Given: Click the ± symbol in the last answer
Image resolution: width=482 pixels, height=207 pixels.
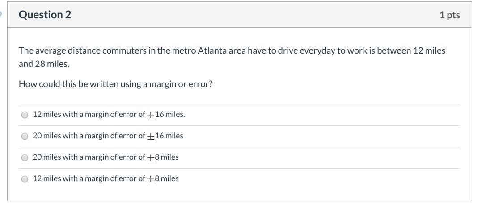Looking at the screenshot, I should point(150,180).
